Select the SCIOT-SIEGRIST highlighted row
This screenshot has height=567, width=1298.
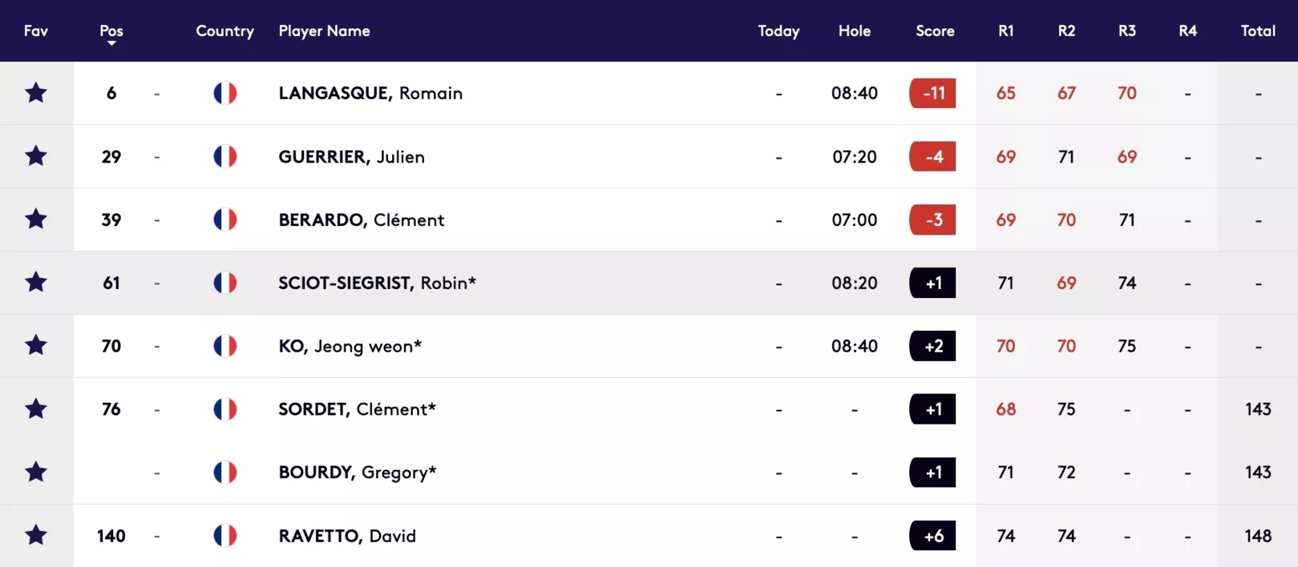[649, 283]
